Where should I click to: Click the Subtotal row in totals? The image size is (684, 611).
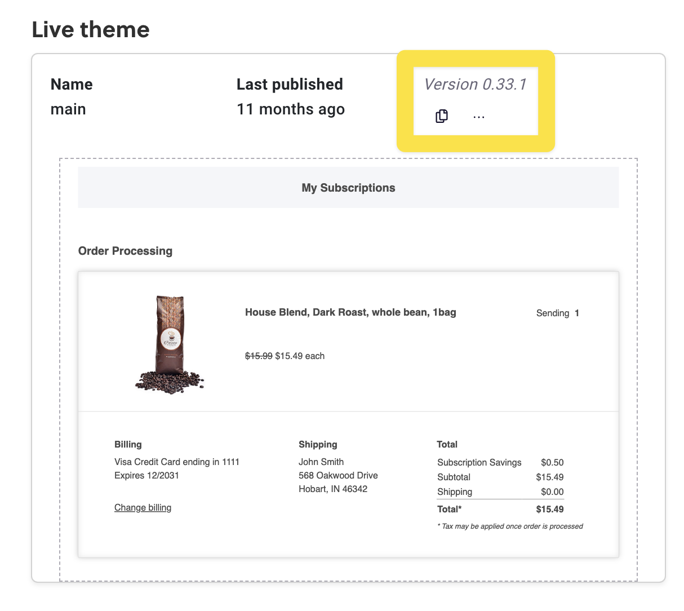pos(500,477)
